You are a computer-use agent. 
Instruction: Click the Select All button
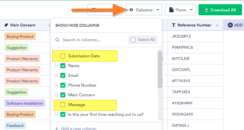(143, 40)
